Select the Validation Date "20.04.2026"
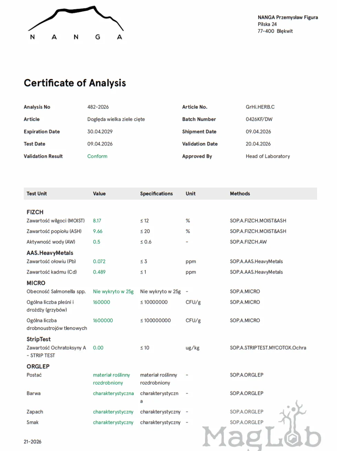This screenshot has height=451, width=337. [x=258, y=144]
